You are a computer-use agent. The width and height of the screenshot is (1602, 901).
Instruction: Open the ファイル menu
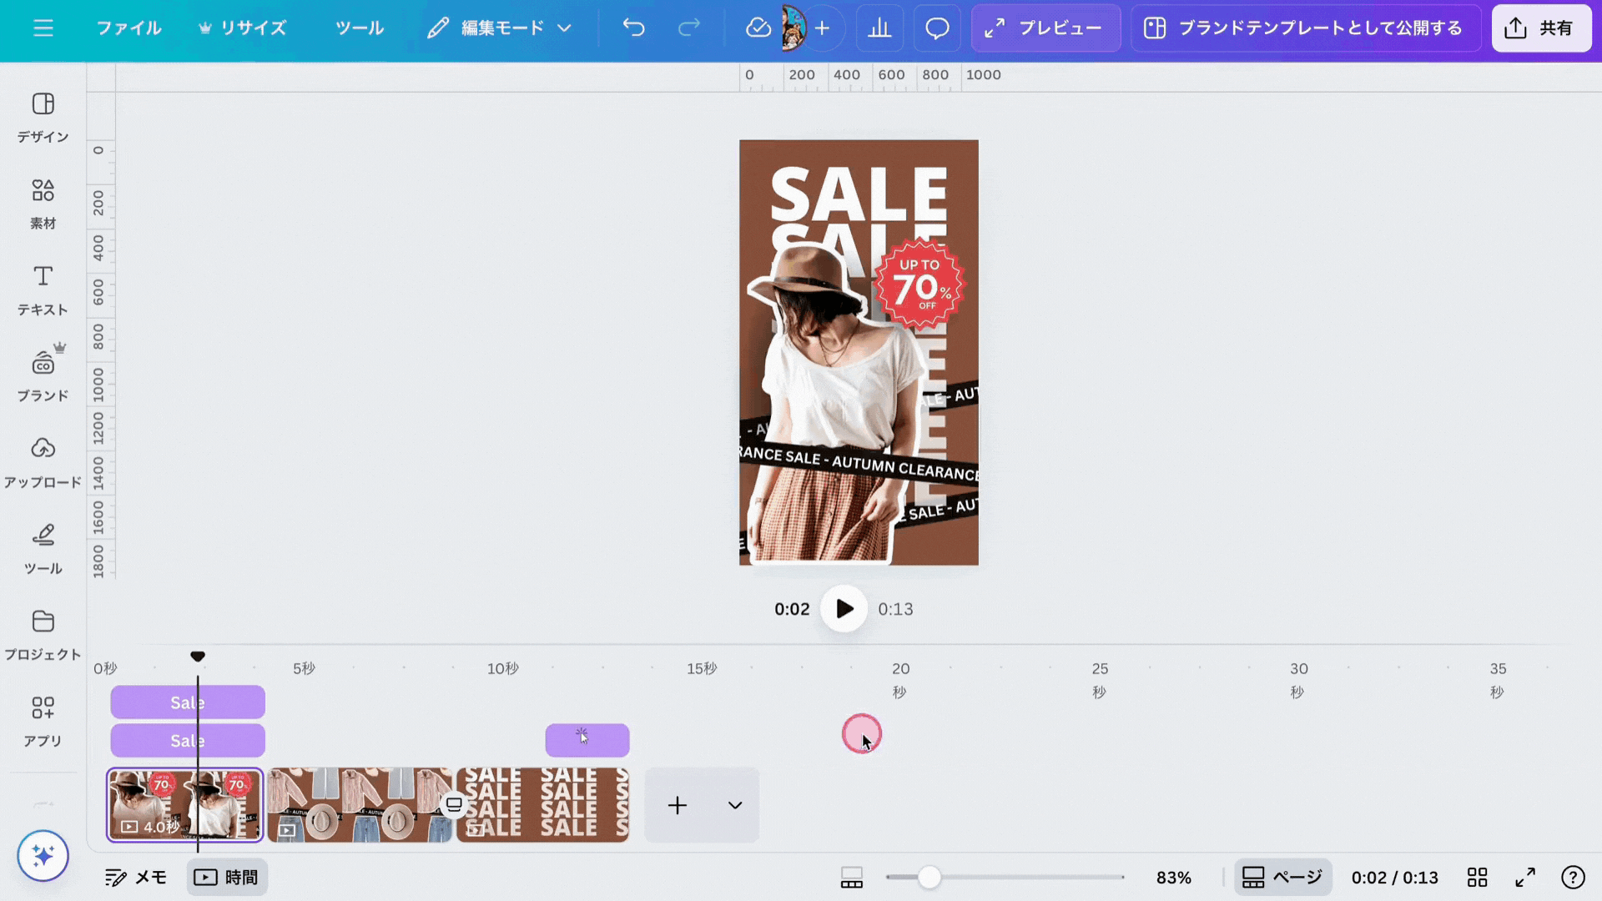[x=128, y=28]
